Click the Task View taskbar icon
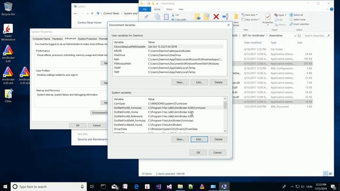Viewport: 340px width, 191px height. click(92, 186)
